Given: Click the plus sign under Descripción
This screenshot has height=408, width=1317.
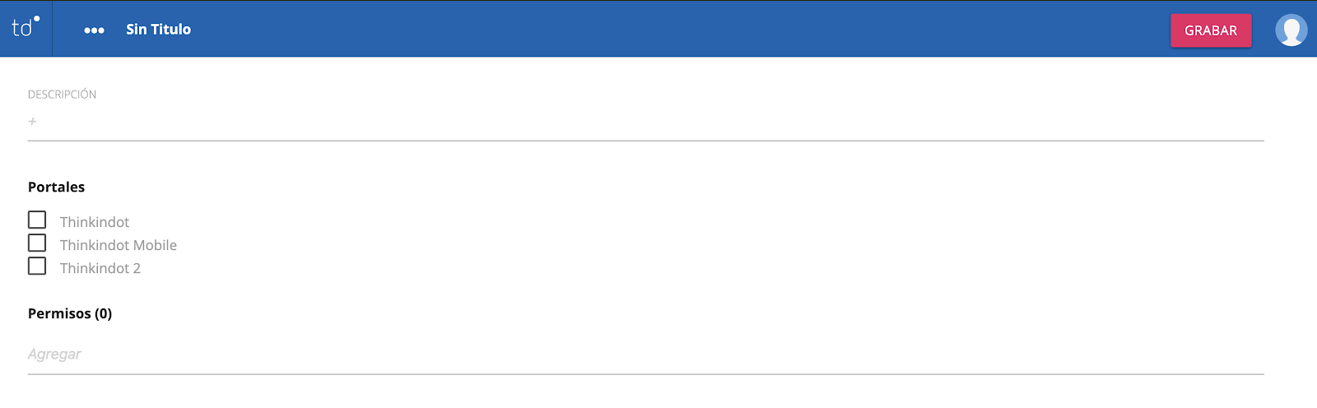Looking at the screenshot, I should coord(32,122).
